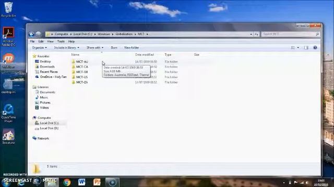This screenshot has width=334, height=187.
Task: Click the volume icon in system tray
Action: [307, 182]
